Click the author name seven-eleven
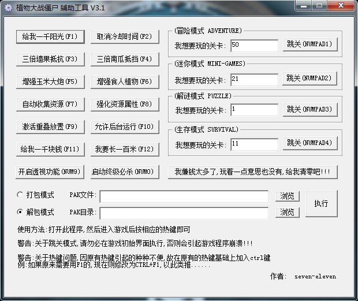This screenshot has height=301, width=358. coord(315,277)
